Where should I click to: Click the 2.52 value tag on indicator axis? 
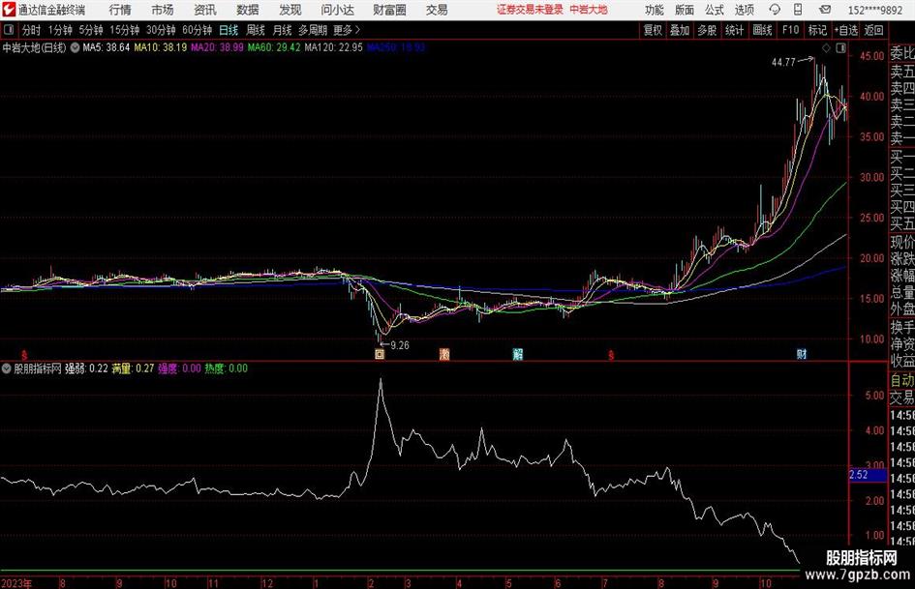[868, 475]
